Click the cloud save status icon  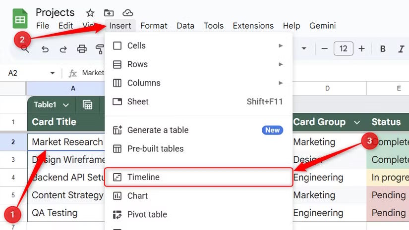click(x=128, y=13)
